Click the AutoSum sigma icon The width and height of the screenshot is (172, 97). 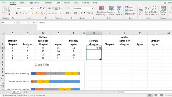[140, 7]
